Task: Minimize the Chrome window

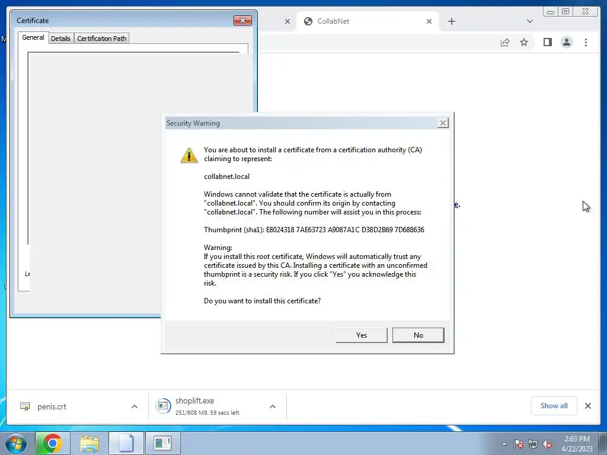Action: [x=551, y=12]
